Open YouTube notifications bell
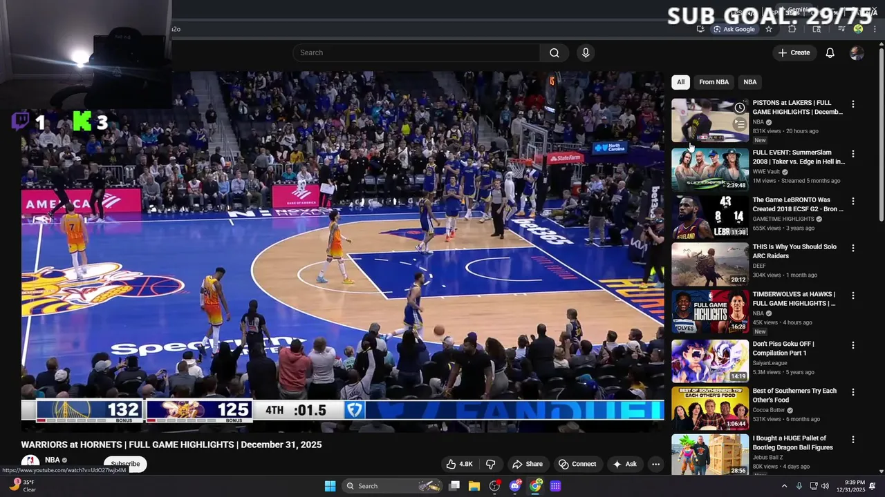Viewport: 885px width, 497px height. point(830,52)
